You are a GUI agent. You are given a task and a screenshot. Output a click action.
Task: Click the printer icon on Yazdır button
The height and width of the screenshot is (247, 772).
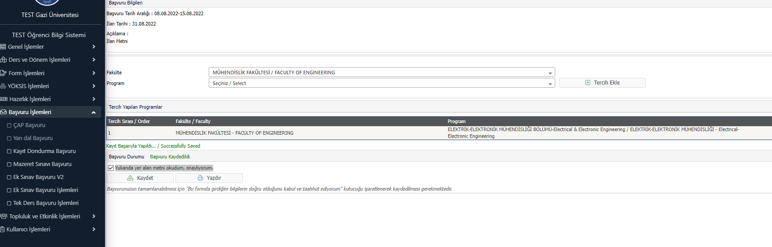[x=200, y=178]
